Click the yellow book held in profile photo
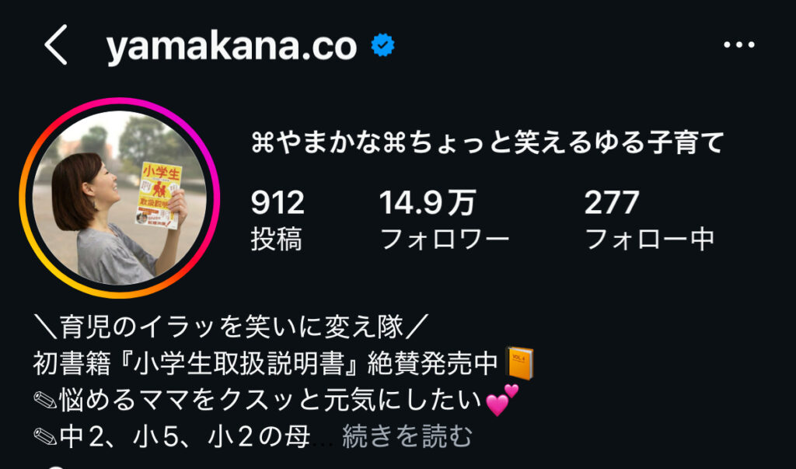Screen dimensions: 796x469 (159, 195)
